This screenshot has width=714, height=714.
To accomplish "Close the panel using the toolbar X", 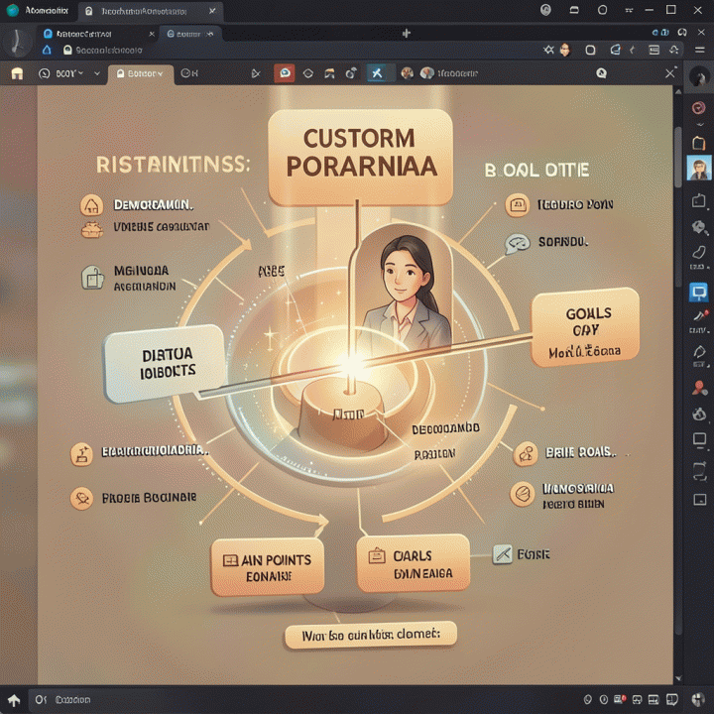I will (669, 72).
